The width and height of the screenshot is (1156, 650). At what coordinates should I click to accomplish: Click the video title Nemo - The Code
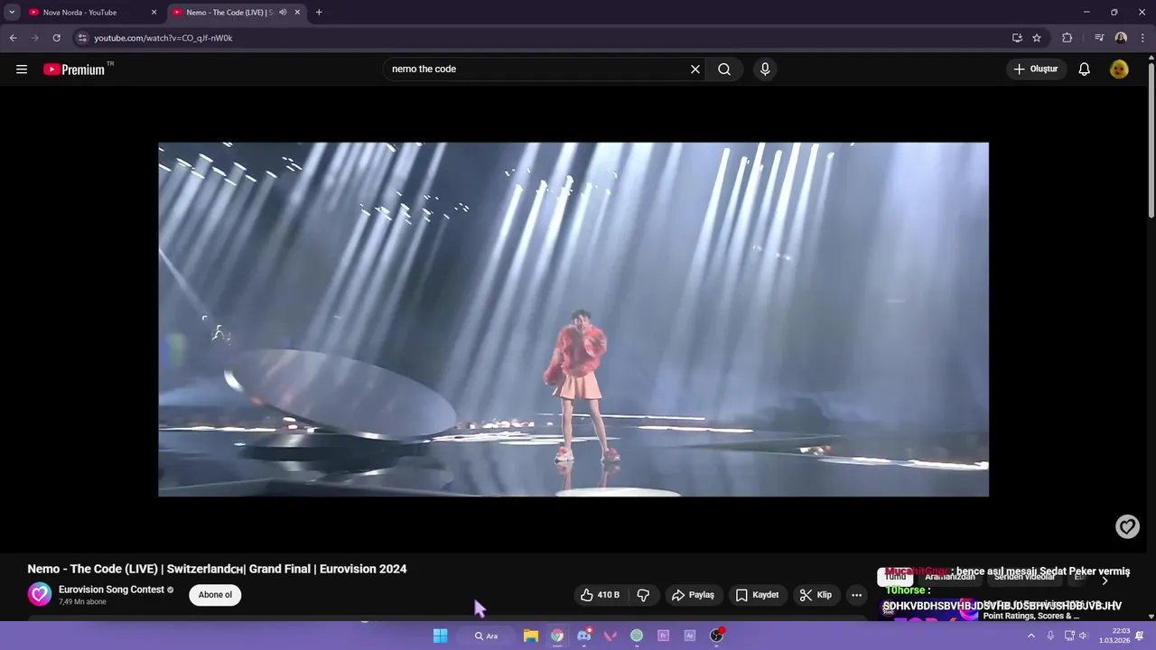click(x=217, y=569)
